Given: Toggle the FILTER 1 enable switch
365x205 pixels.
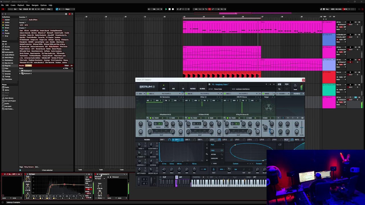Looking at the screenshot, I should pos(278,94).
